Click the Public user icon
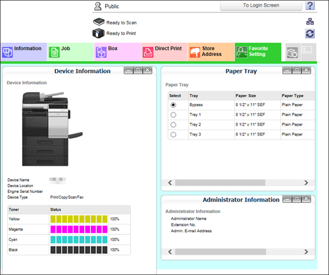The height and width of the screenshot is (275, 329). 97,7
